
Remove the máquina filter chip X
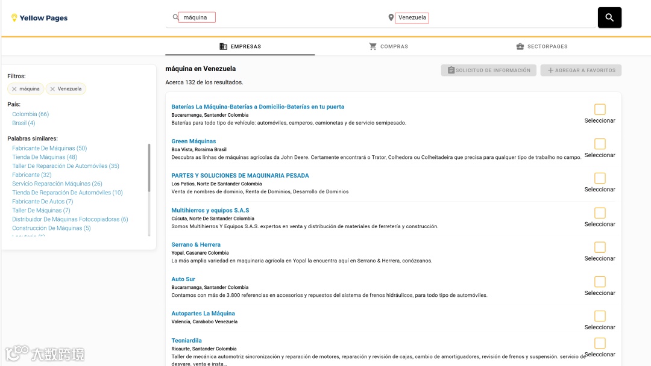14,89
